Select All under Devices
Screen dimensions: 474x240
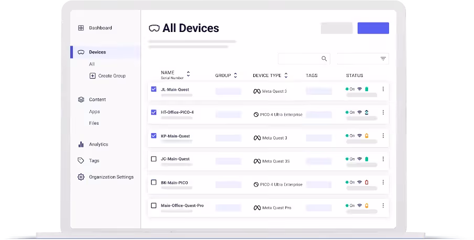92,64
